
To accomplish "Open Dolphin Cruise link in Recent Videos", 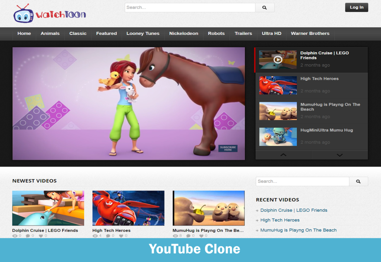I will coord(294,210).
